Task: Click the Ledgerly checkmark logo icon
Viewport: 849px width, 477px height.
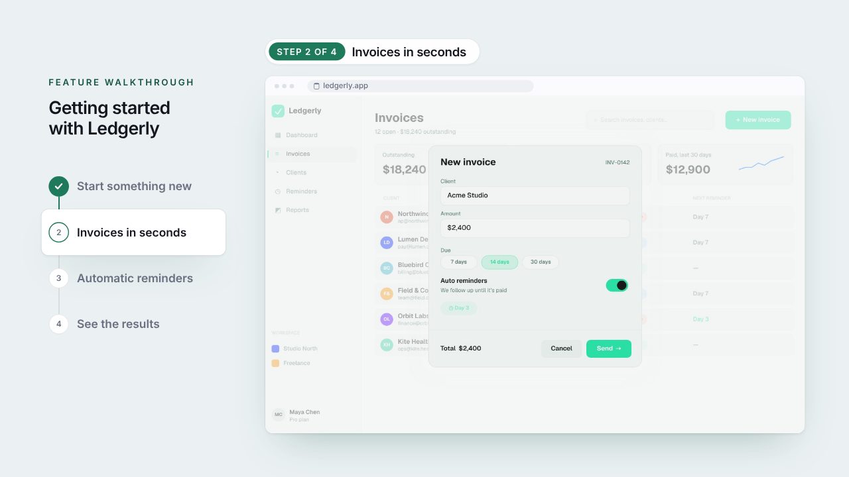Action: [278, 111]
